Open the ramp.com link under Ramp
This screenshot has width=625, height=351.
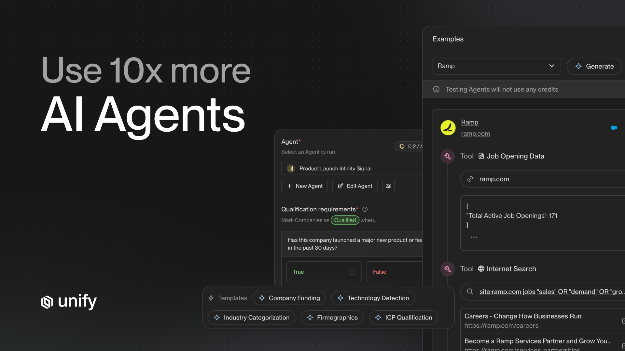(x=475, y=134)
